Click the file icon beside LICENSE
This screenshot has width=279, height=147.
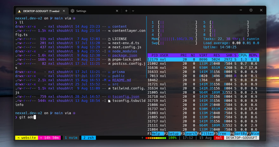[109, 39]
